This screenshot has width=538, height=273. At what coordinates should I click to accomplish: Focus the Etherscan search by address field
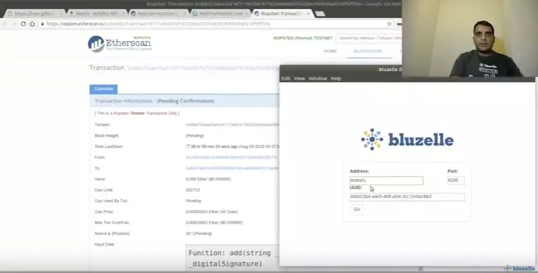coord(369,38)
